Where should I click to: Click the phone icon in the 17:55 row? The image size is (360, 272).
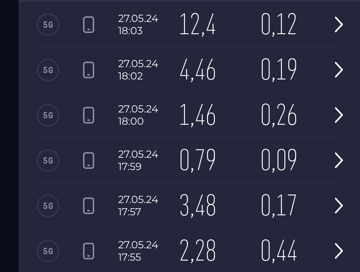pos(89,251)
